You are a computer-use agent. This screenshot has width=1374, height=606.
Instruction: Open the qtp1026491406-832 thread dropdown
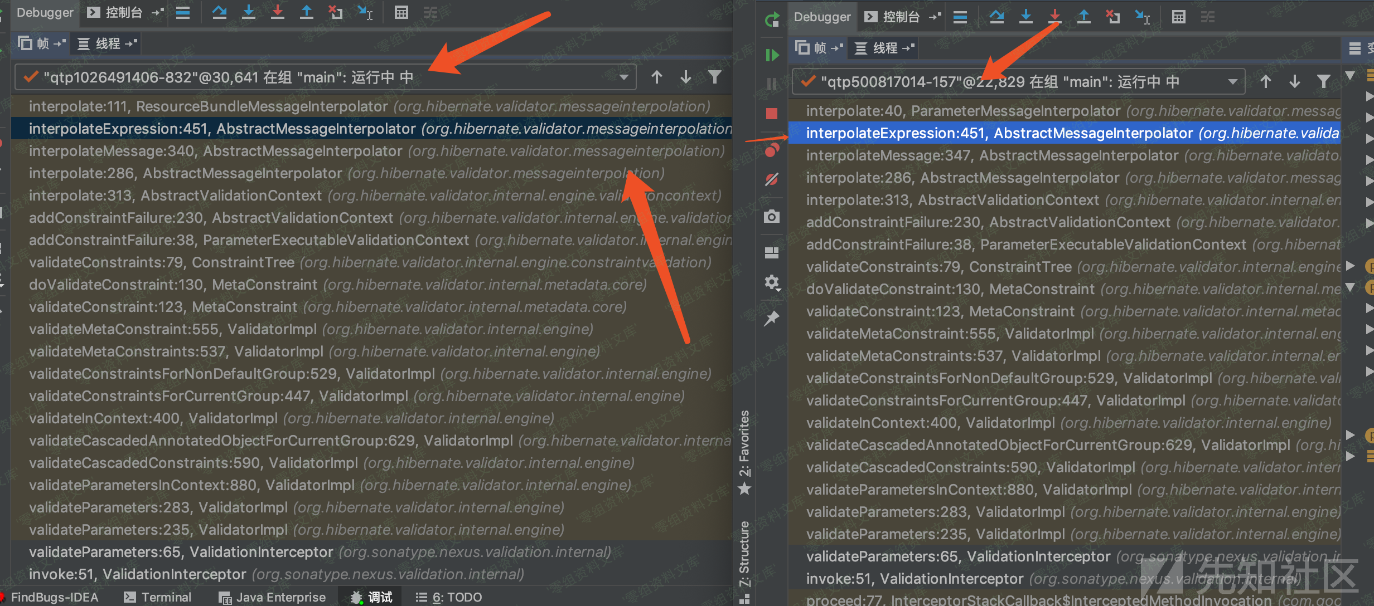623,77
